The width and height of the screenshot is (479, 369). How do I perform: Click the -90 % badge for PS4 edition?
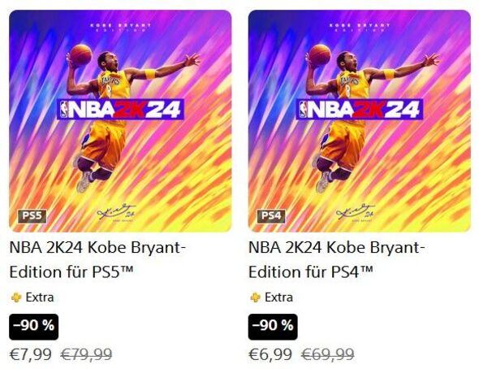tap(273, 327)
